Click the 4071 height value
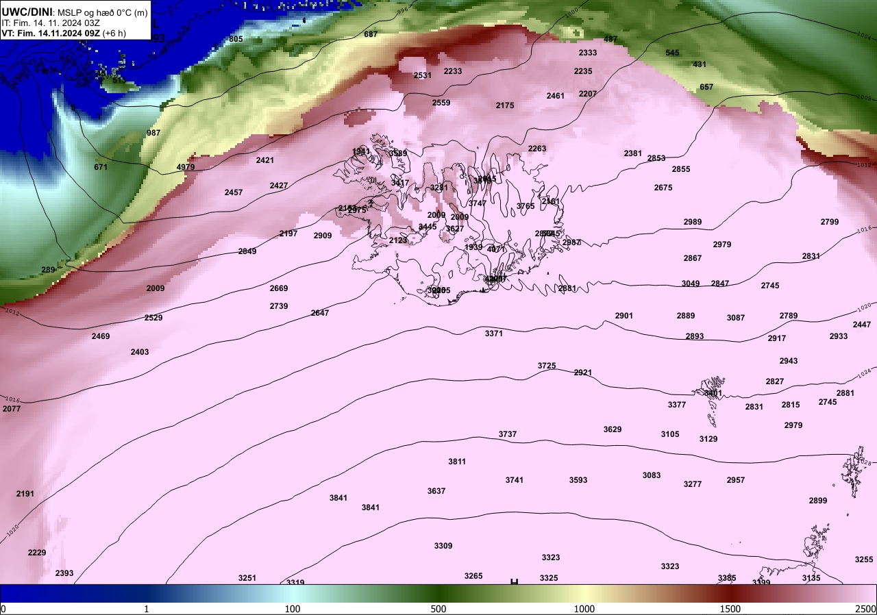The width and height of the screenshot is (877, 615). [496, 249]
